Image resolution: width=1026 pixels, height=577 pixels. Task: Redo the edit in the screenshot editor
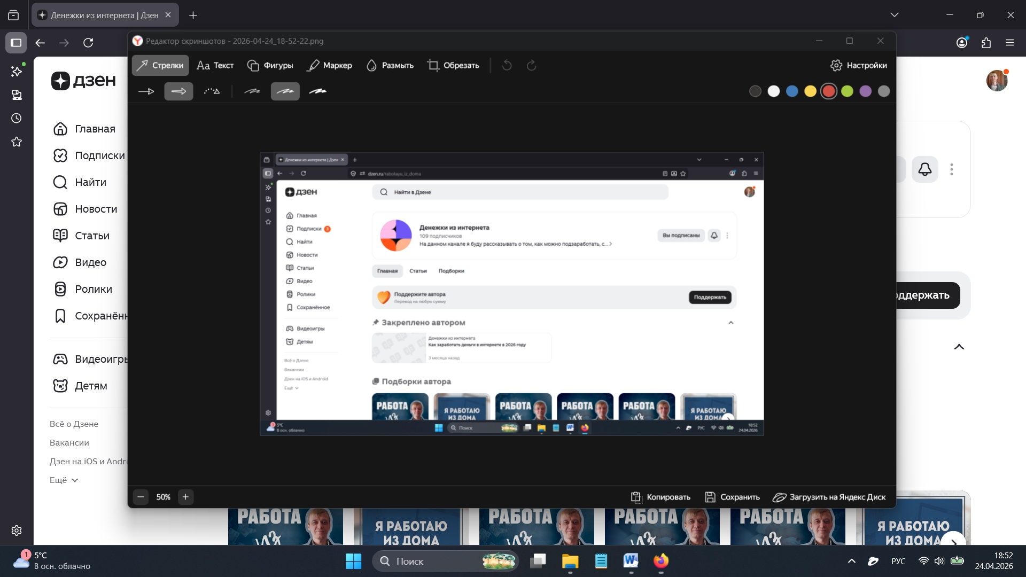(x=531, y=65)
